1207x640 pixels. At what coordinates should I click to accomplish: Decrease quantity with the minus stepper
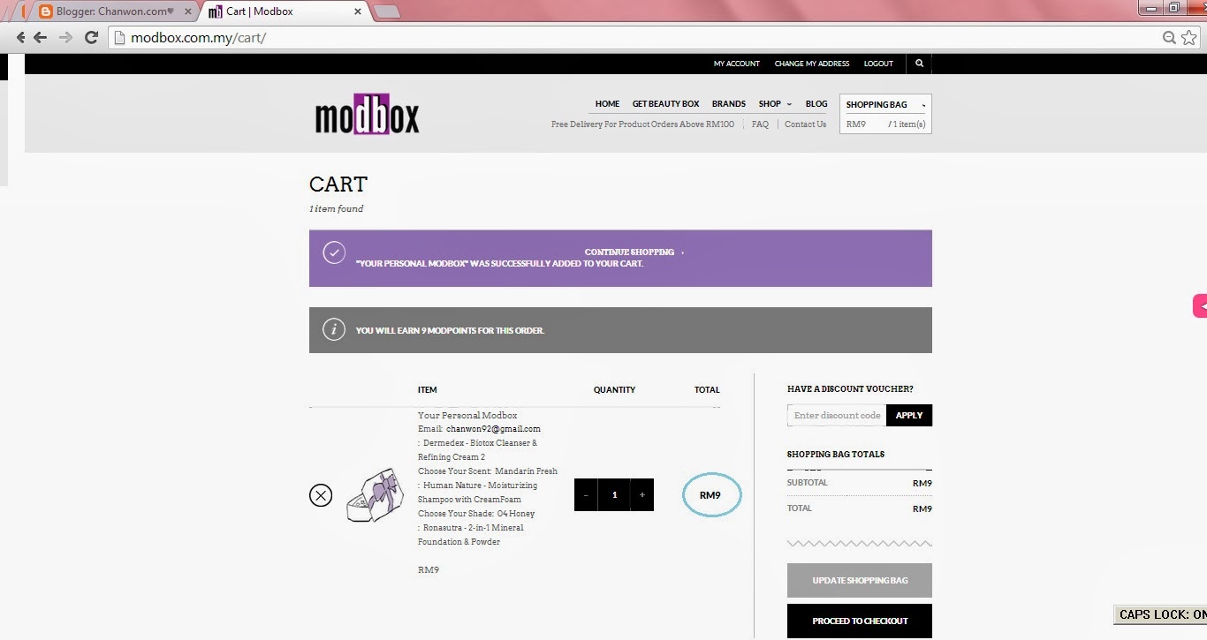[x=586, y=494]
